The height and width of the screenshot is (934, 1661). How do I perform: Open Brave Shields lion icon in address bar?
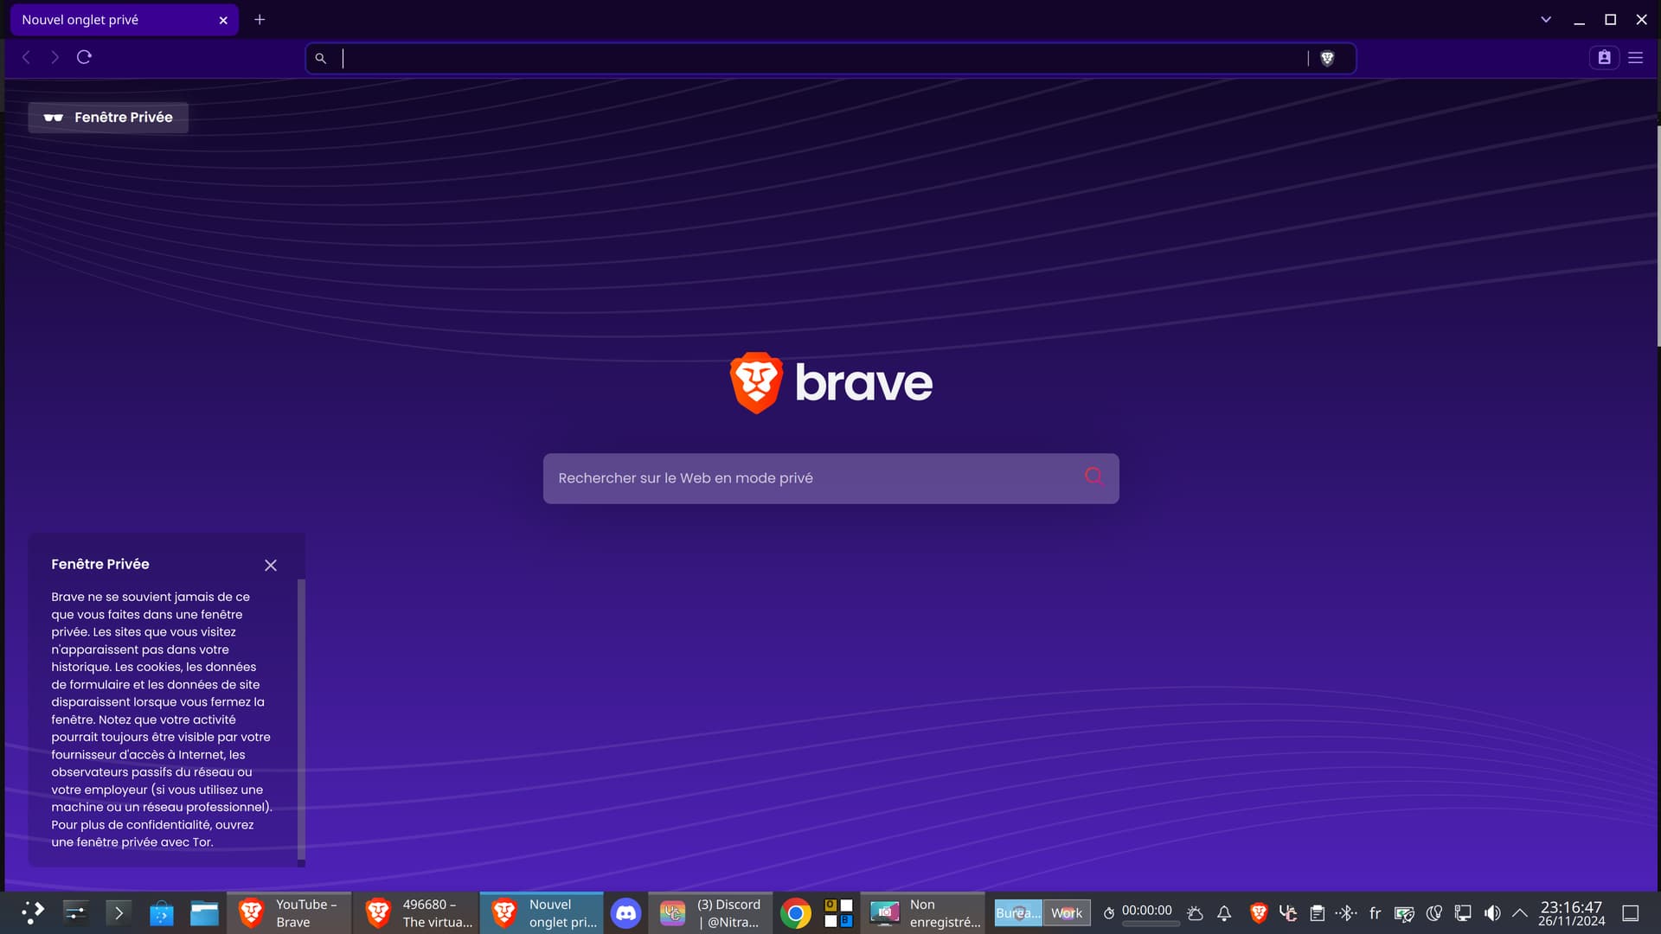point(1327,58)
